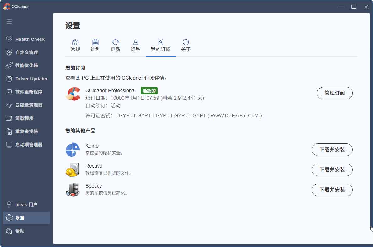Visit the Ideas 门户

[26, 204]
